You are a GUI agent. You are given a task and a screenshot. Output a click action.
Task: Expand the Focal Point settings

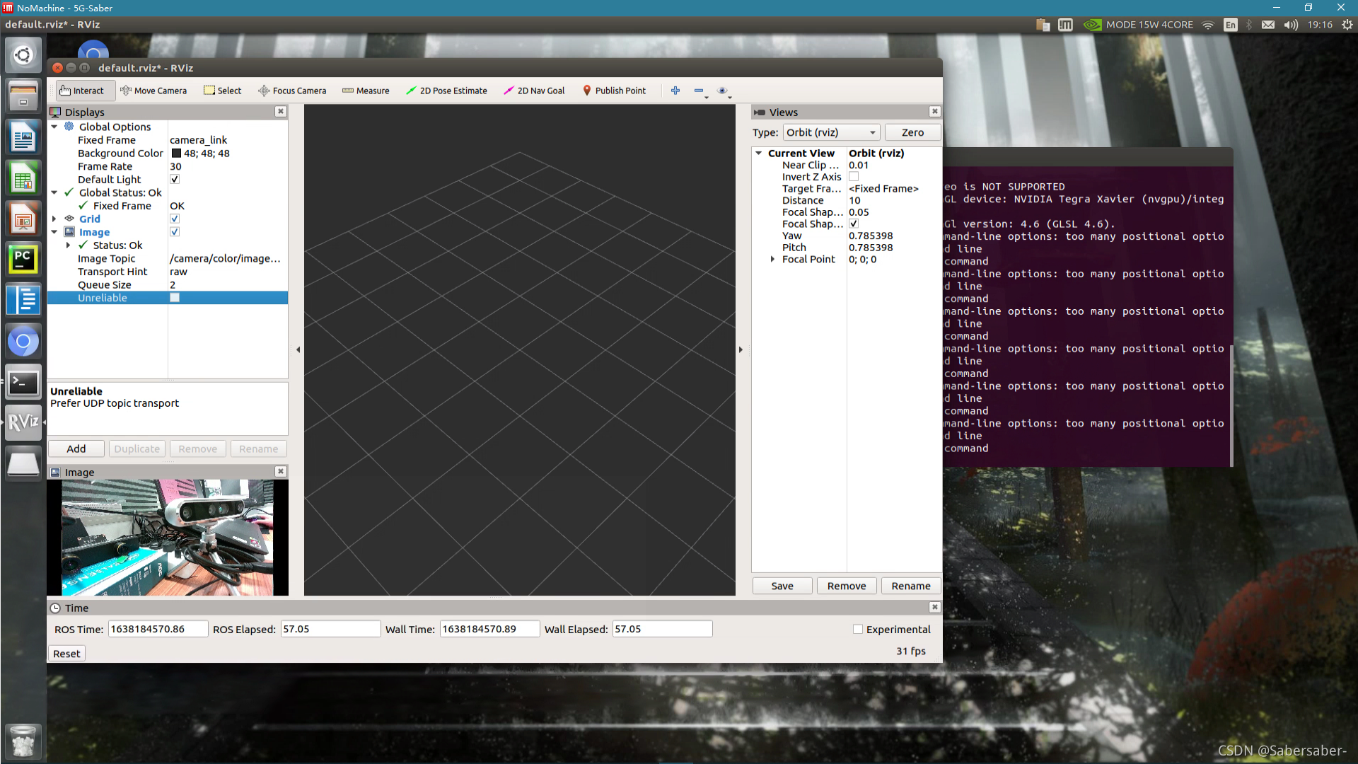pos(772,260)
